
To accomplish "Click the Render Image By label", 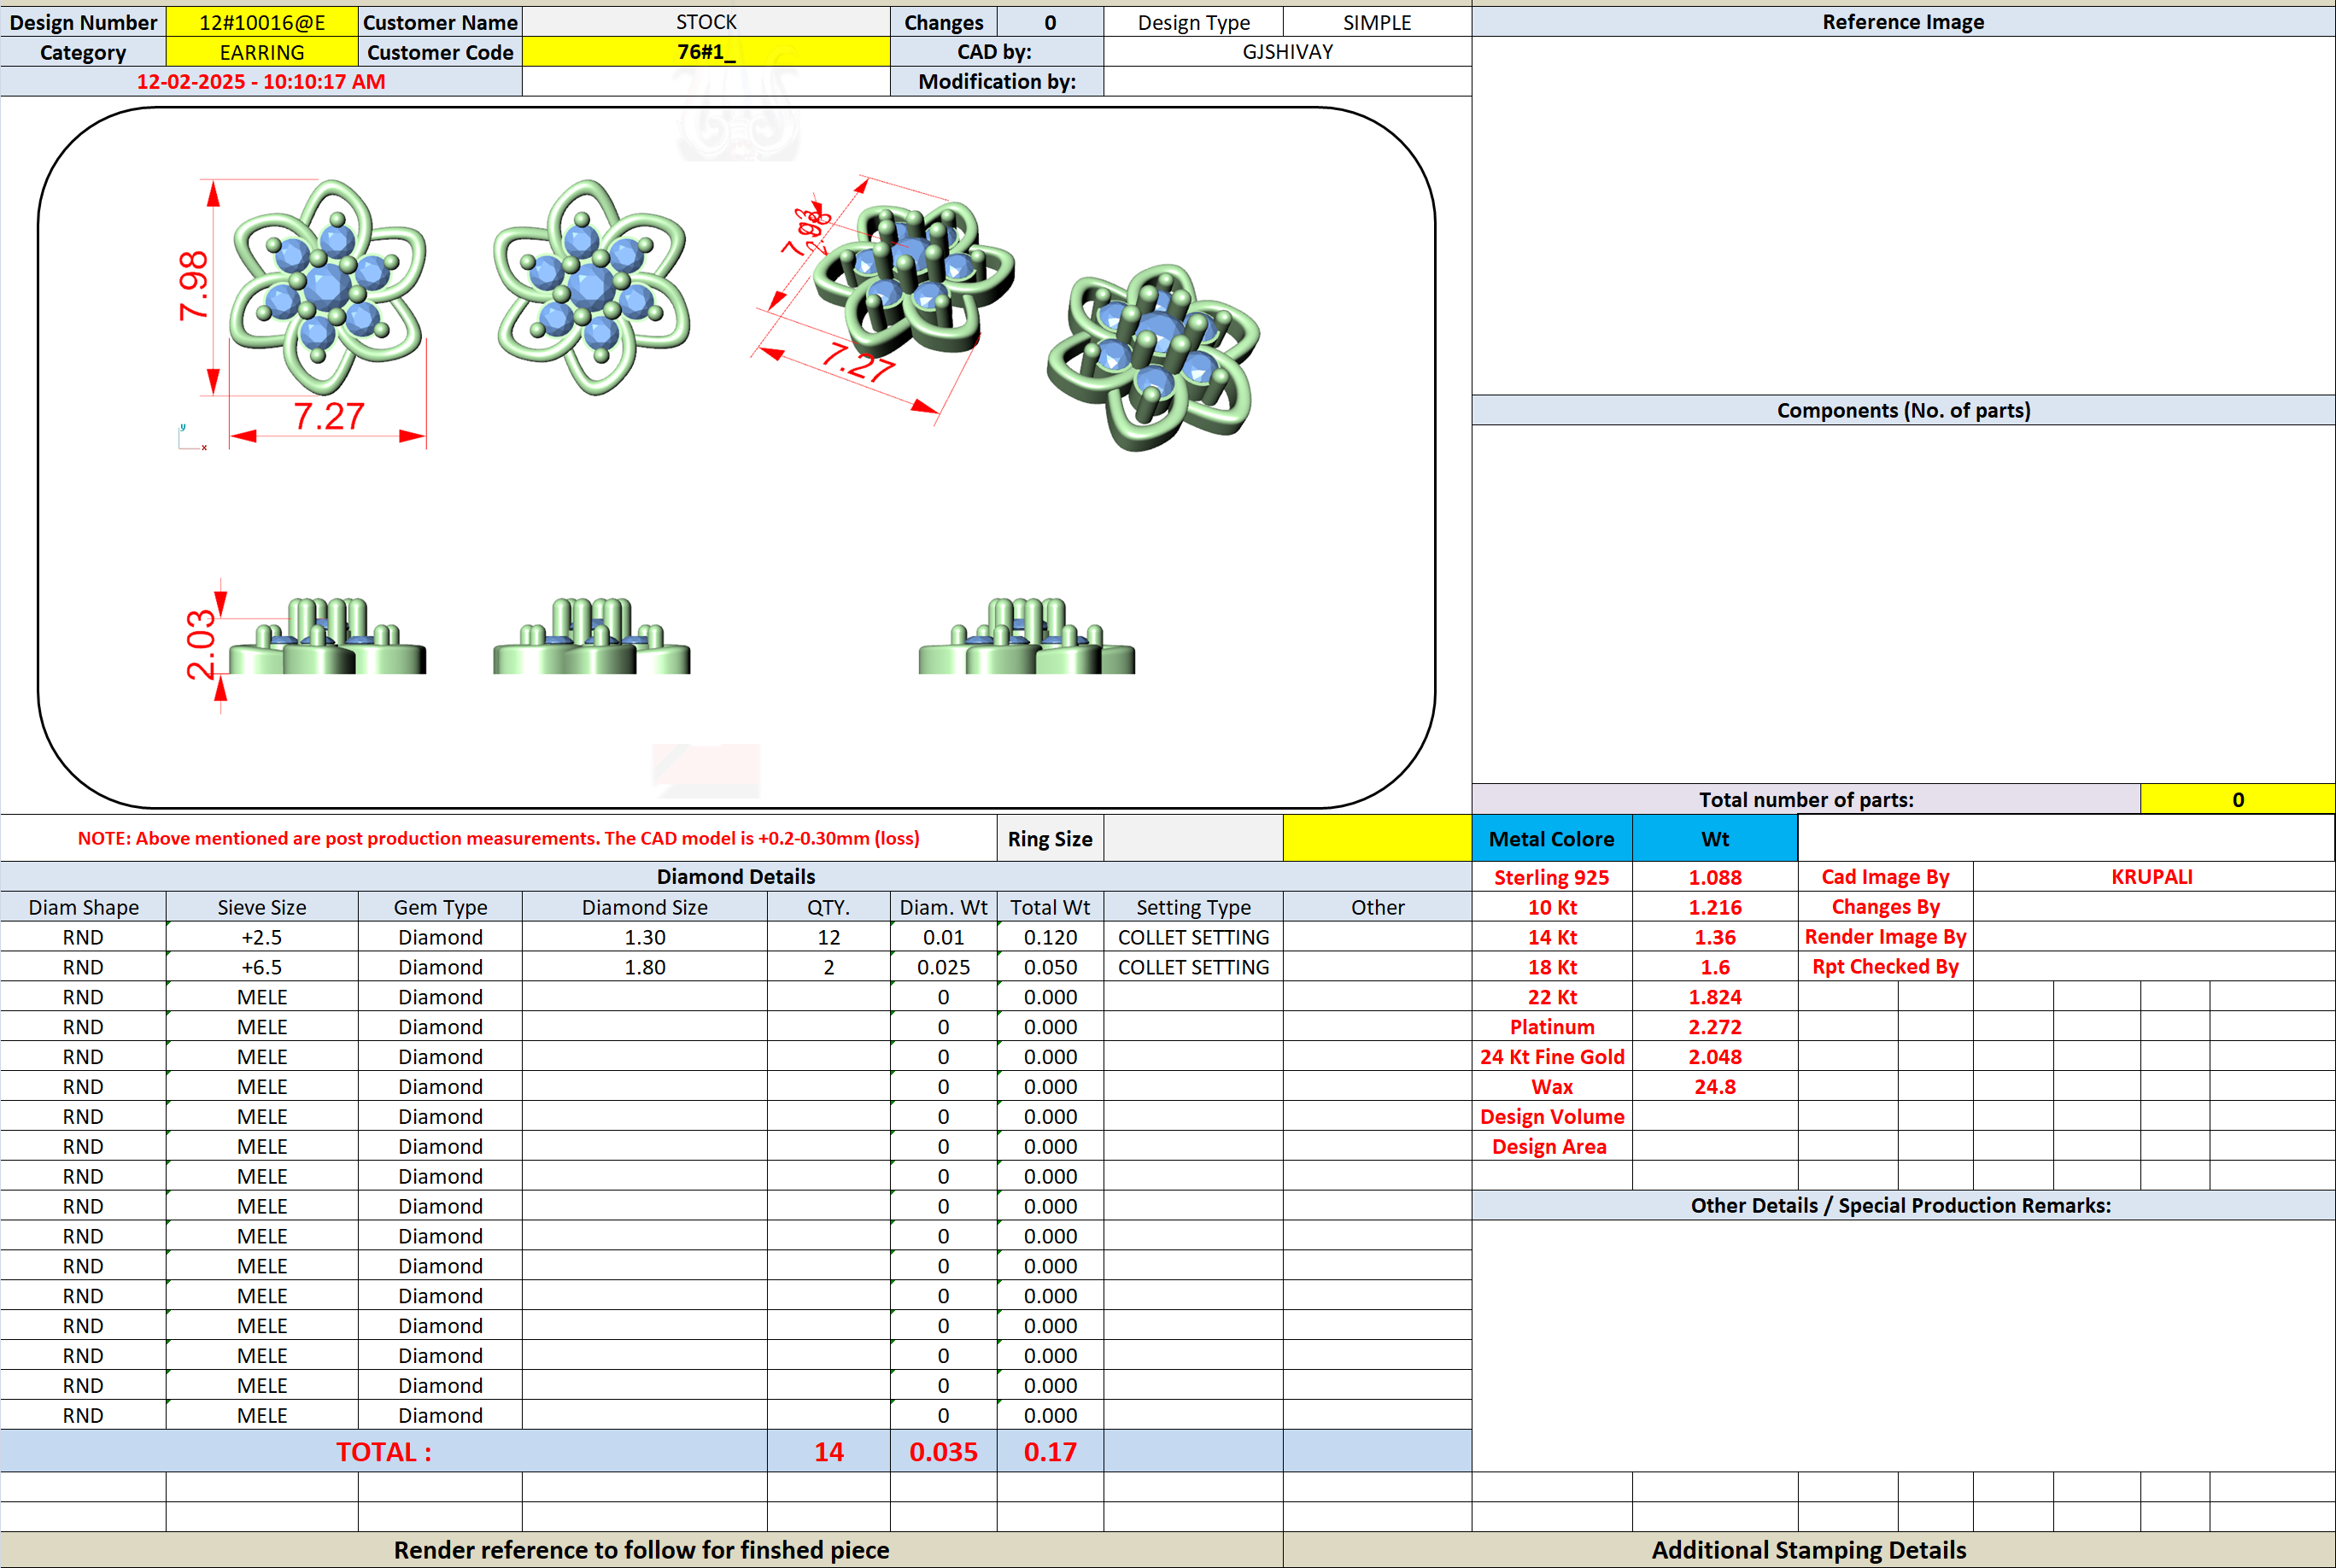I will pyautogui.click(x=1885, y=937).
